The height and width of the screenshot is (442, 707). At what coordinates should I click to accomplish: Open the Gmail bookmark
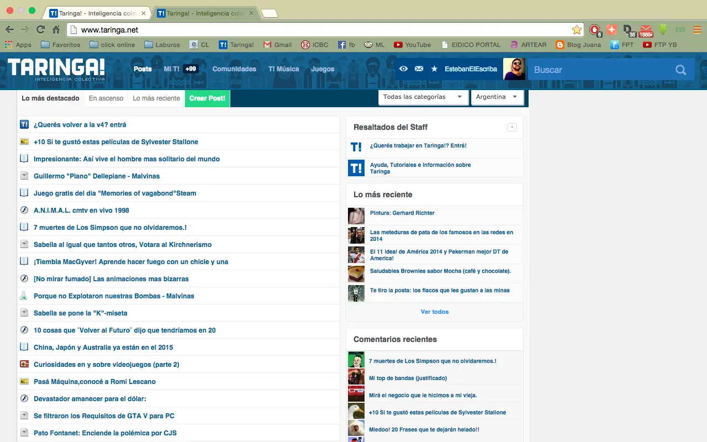277,45
